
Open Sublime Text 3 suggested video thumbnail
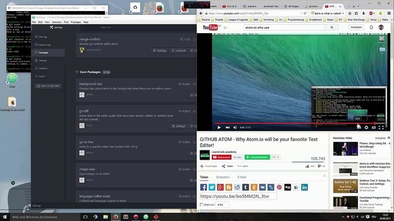[345, 185]
